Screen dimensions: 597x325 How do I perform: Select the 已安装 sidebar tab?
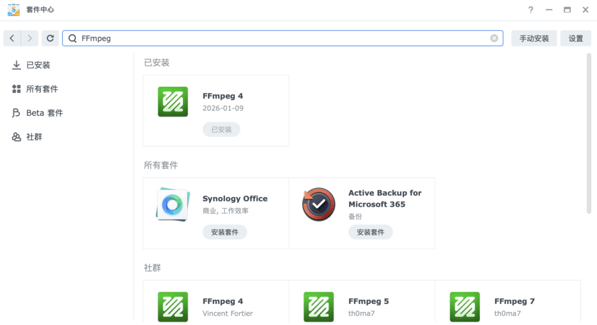38,65
